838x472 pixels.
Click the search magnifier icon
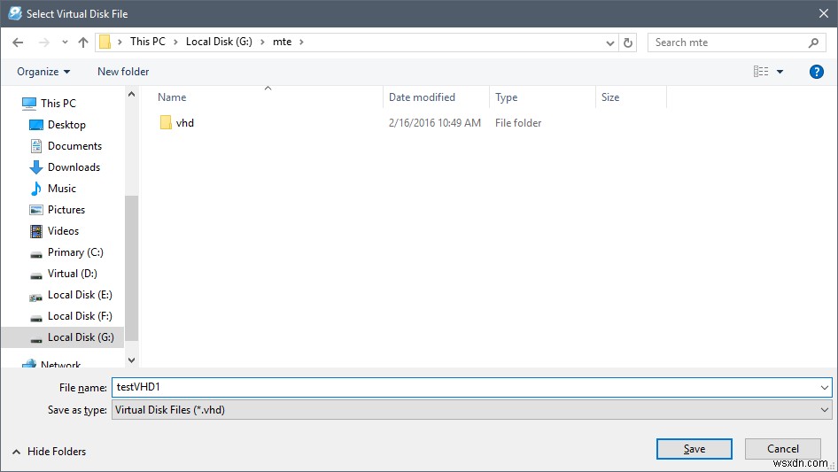point(813,43)
